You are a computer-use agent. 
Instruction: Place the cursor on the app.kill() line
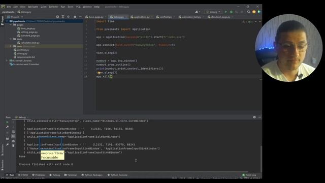104,77
